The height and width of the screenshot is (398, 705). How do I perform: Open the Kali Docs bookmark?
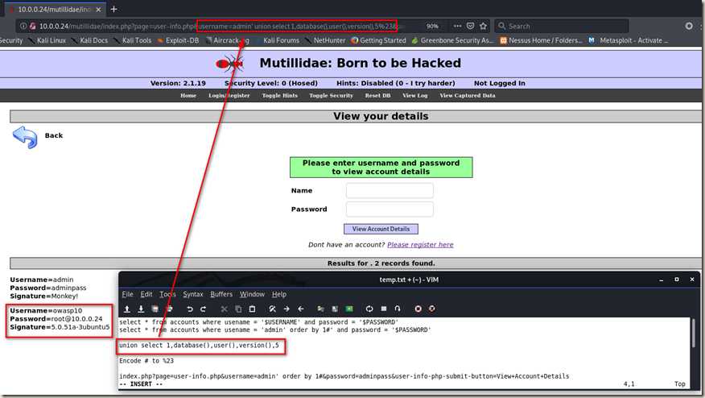[90, 40]
